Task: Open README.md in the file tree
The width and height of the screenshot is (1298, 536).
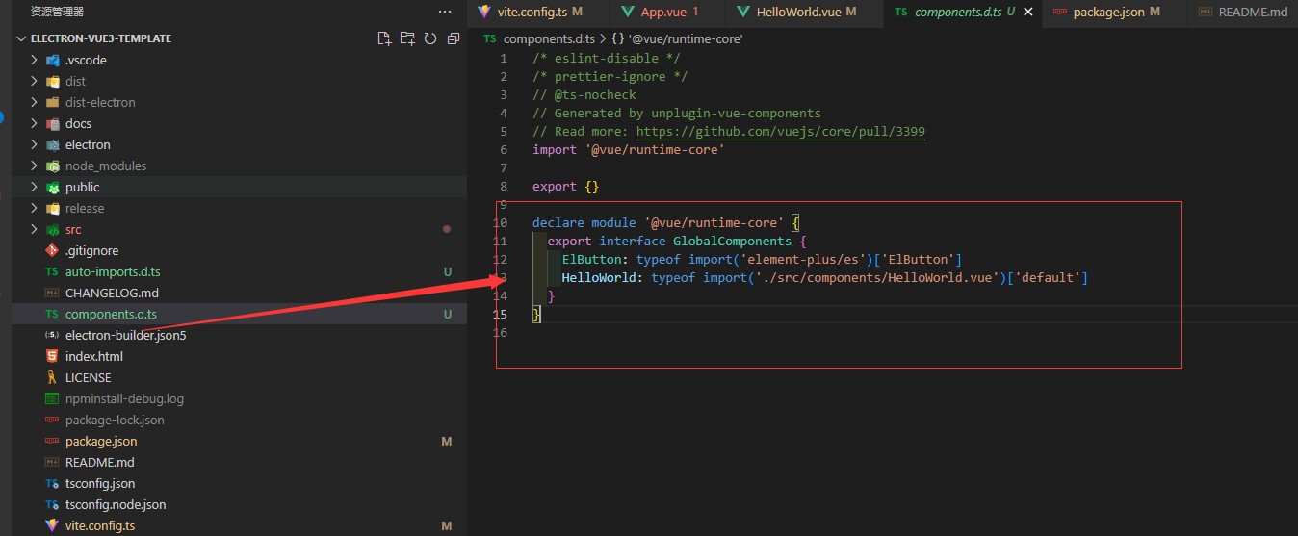Action: [100, 462]
